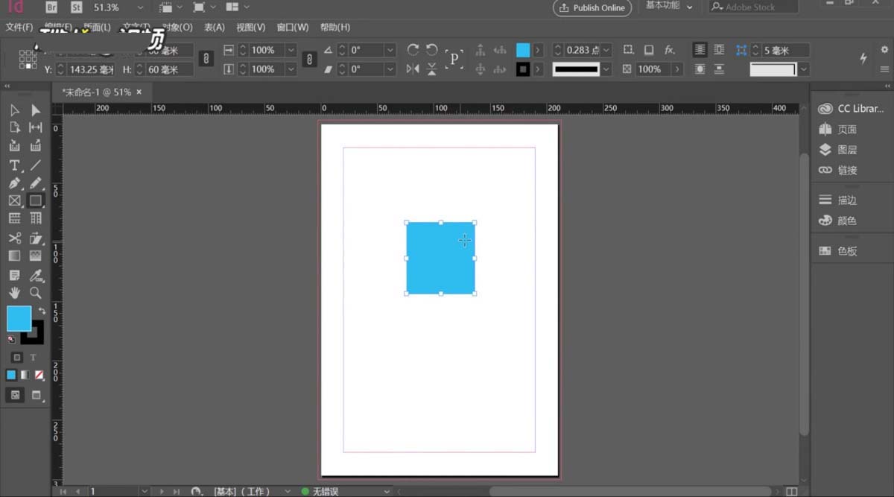Click the blue fill color swatch in toolbar
The width and height of the screenshot is (894, 497).
pyautogui.click(x=18, y=319)
